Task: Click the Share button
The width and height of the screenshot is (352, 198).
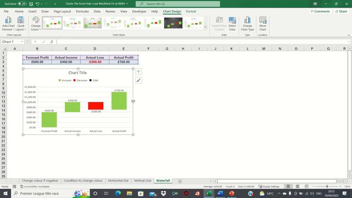Action: click(341, 12)
